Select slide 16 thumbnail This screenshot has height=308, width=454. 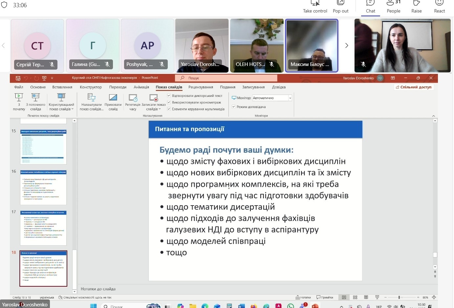coord(43,187)
